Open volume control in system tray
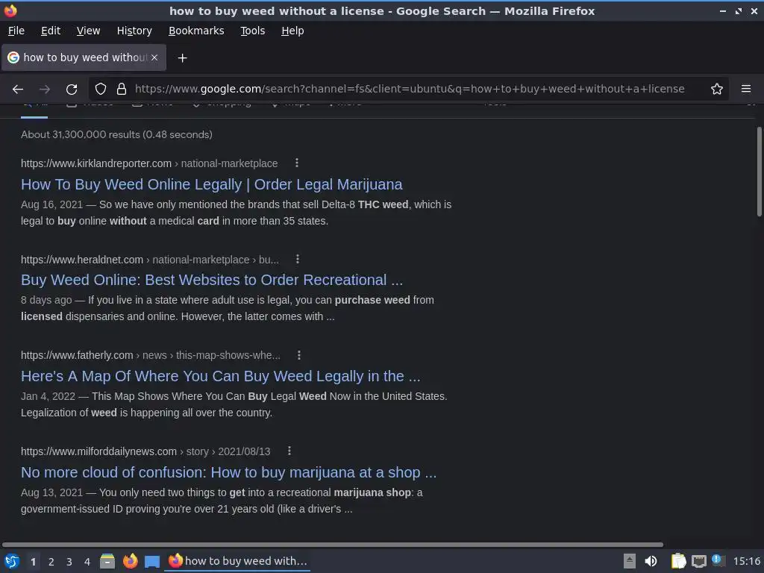The width and height of the screenshot is (764, 573). coord(651,561)
